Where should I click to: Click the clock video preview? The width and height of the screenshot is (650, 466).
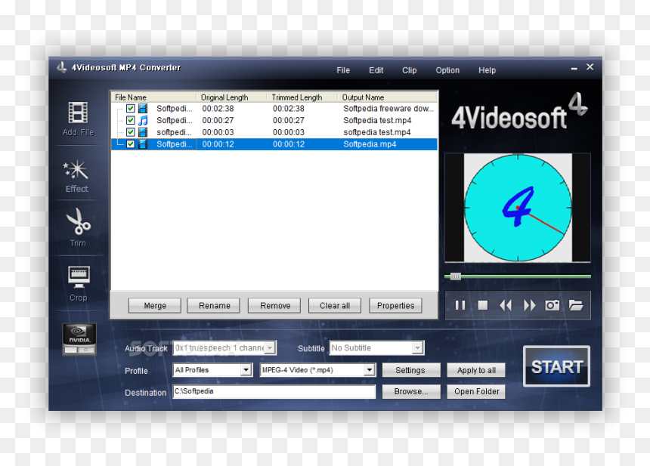tap(518, 208)
